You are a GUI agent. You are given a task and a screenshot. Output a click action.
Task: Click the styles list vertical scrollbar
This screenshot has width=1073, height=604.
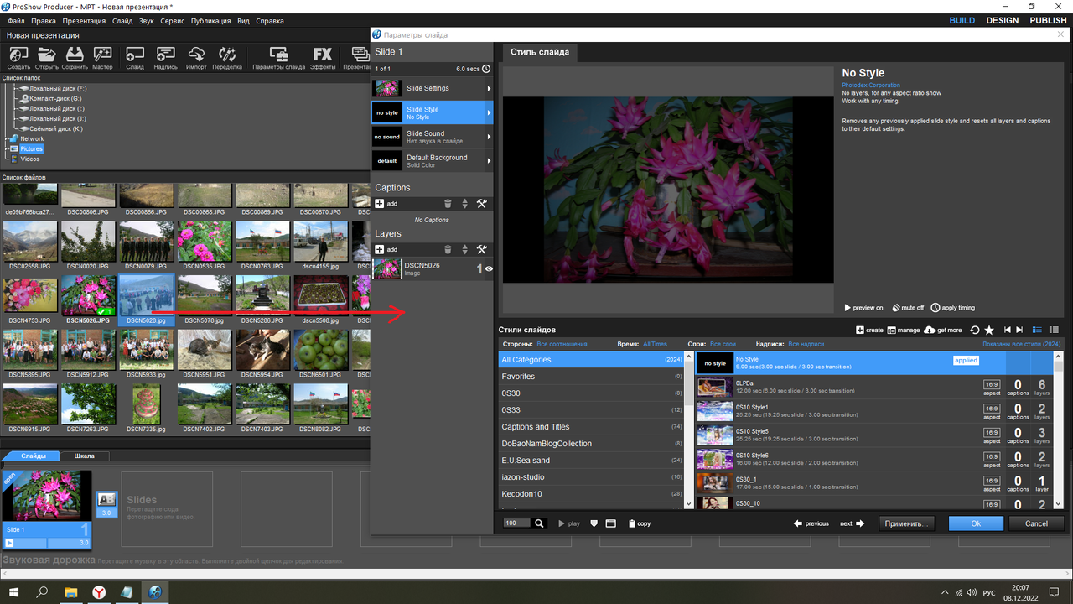[1059, 430]
